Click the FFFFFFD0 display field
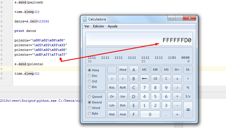 point(139,40)
